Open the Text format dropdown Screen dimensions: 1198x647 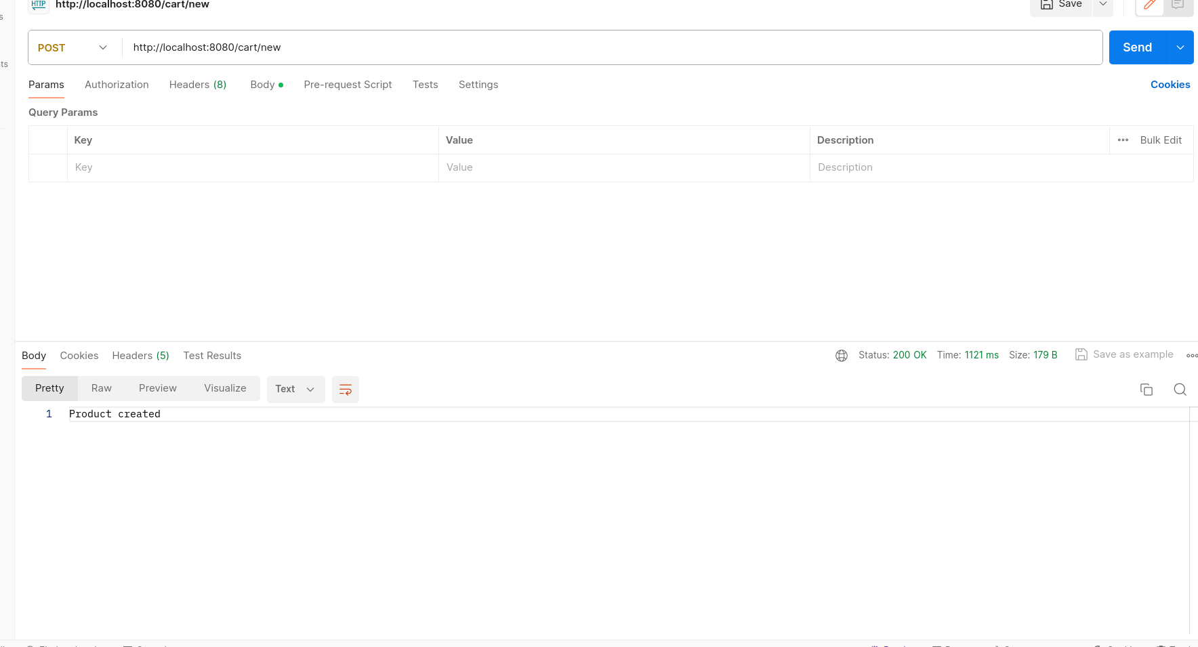click(x=295, y=389)
